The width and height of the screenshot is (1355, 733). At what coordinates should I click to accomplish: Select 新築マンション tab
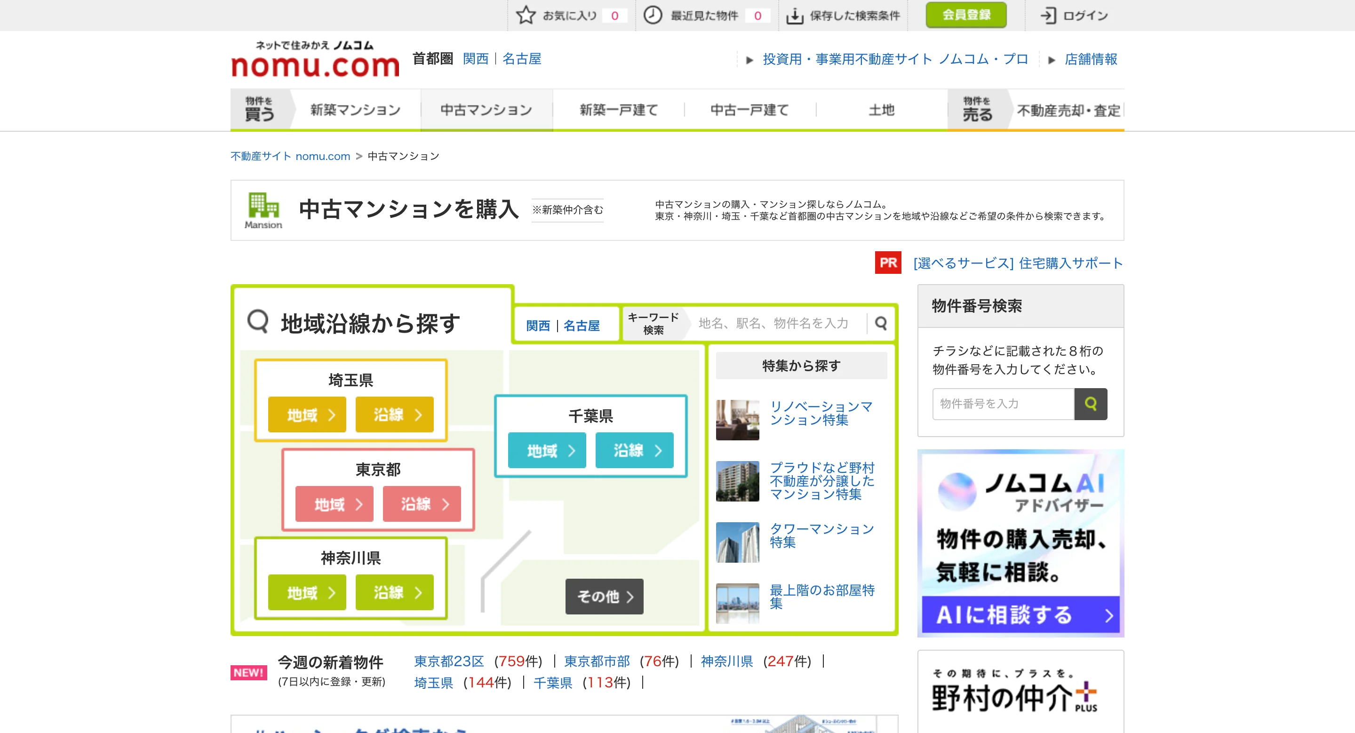coord(356,110)
